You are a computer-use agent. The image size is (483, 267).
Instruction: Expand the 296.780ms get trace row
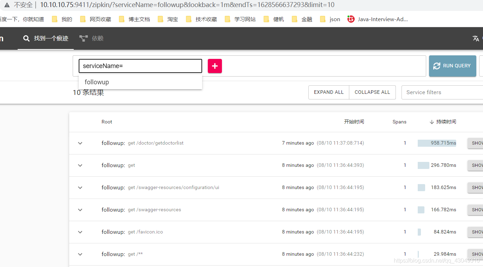pos(80,165)
